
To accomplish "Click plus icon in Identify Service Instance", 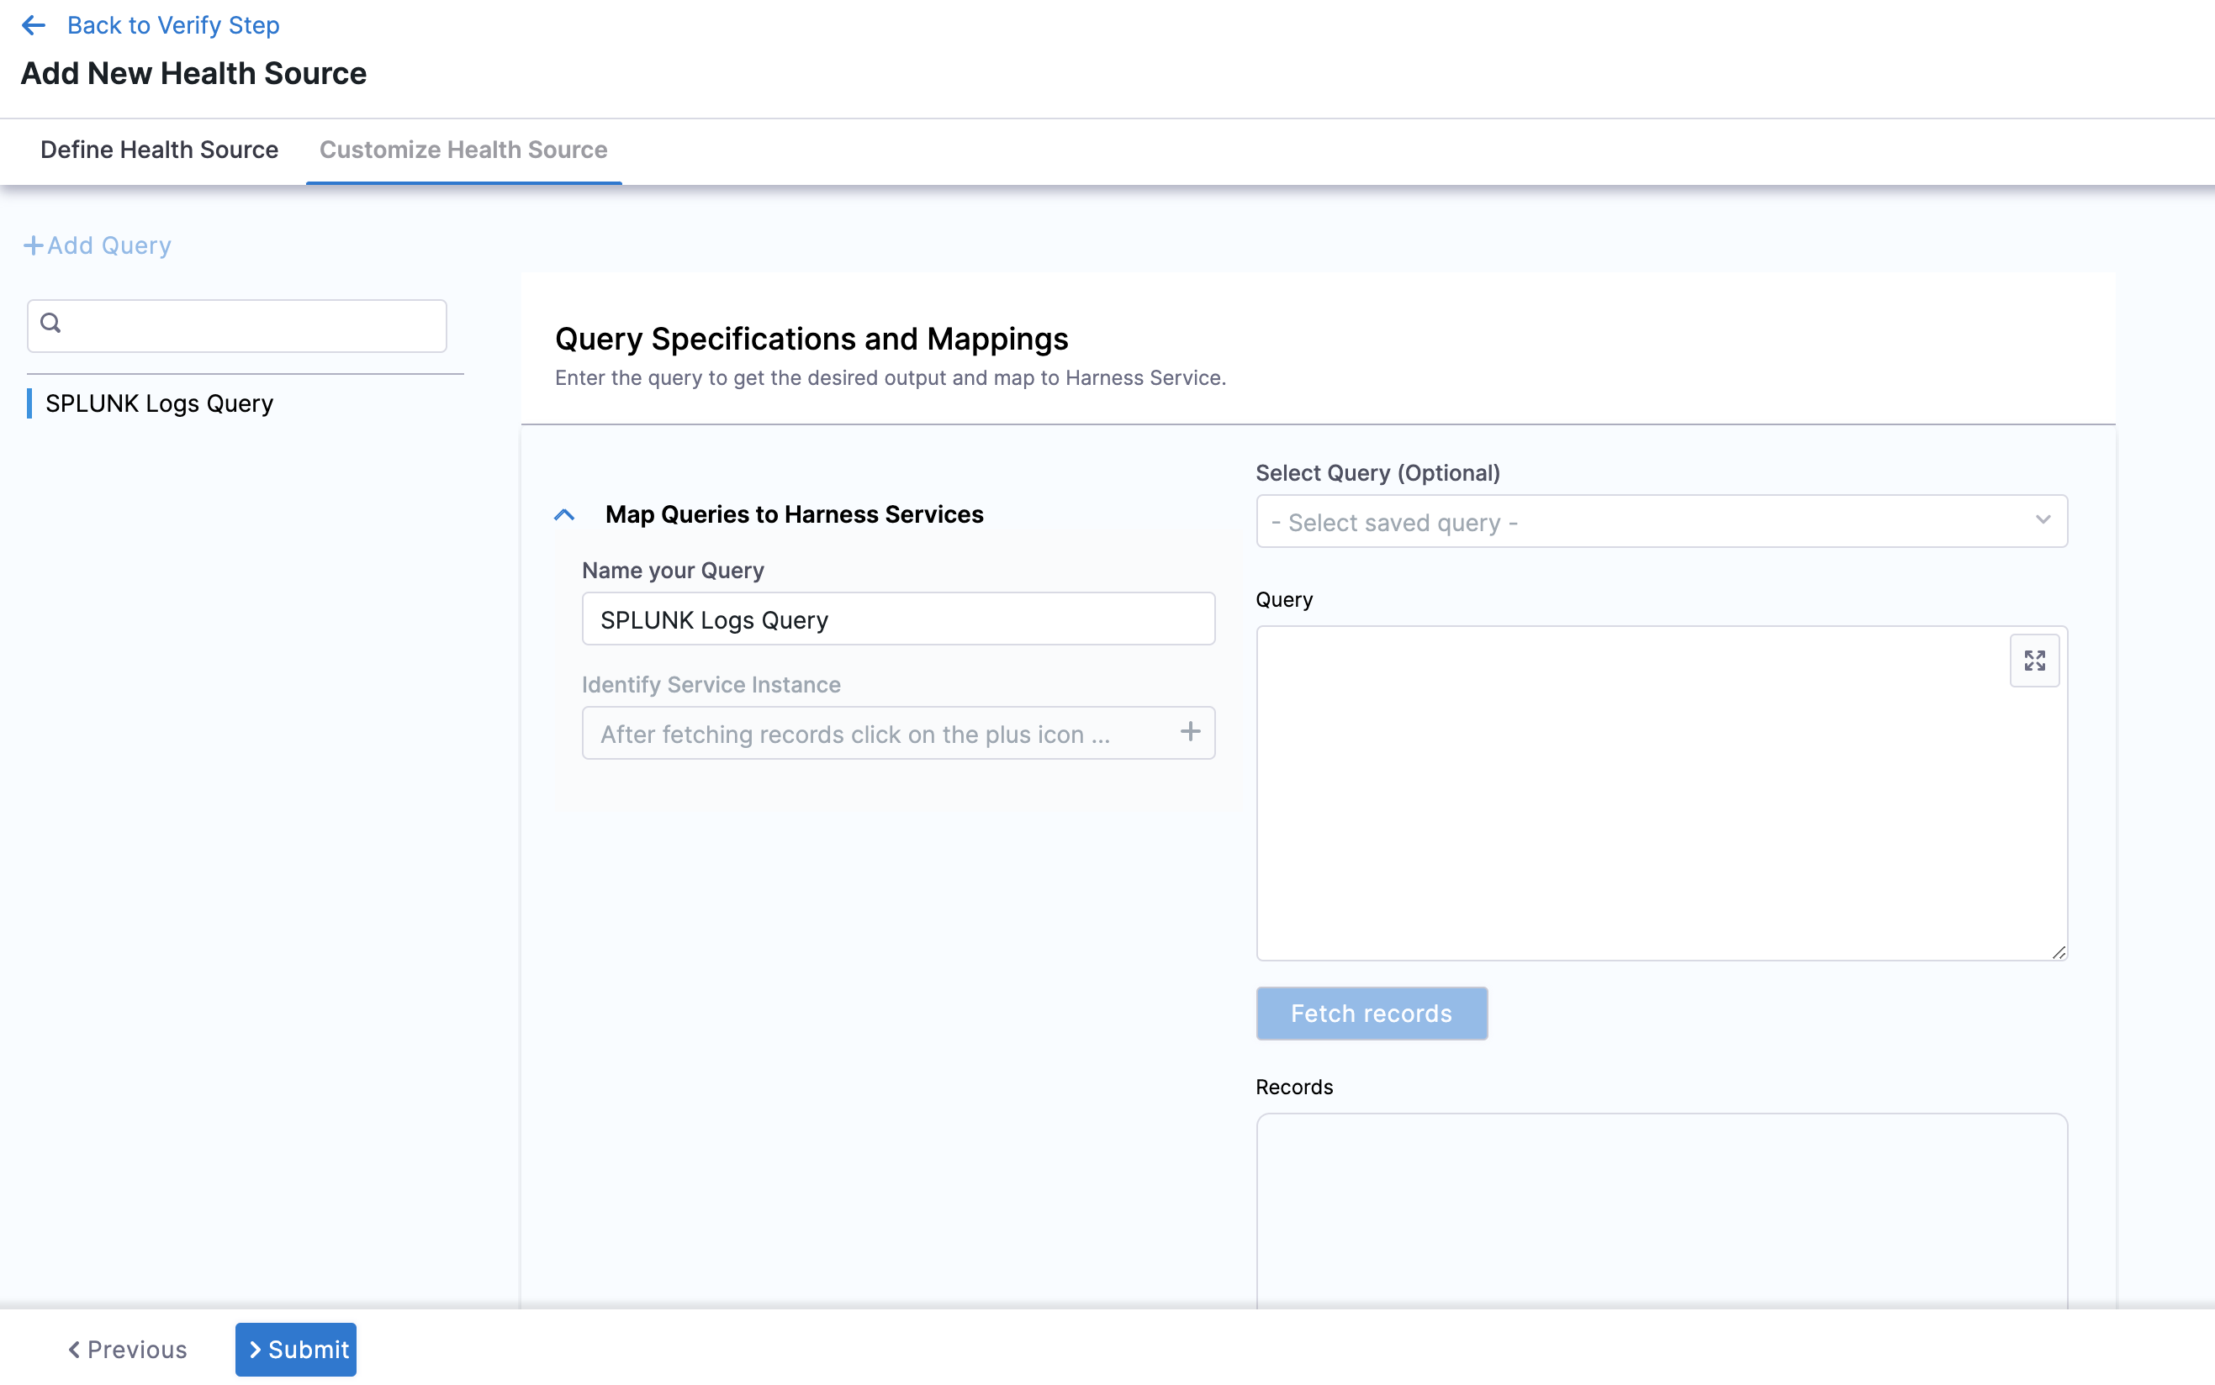I will click(x=1190, y=732).
